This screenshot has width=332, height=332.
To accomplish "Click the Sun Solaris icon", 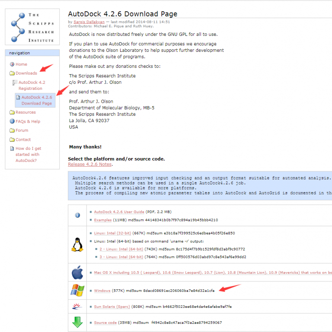I will click(x=77, y=307).
